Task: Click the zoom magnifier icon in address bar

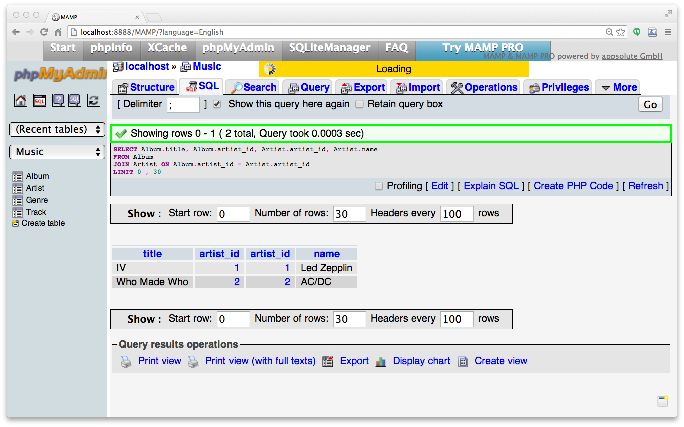Action: pos(609,32)
